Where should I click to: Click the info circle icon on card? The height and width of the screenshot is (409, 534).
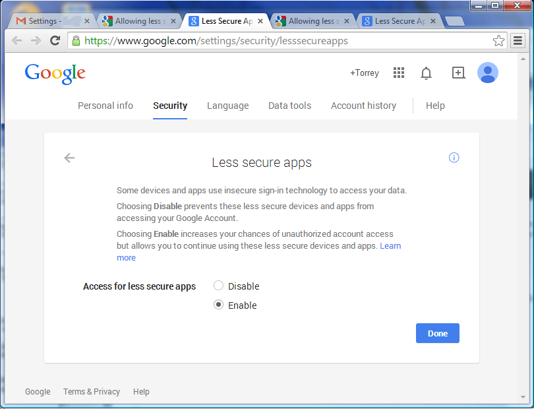coord(454,158)
